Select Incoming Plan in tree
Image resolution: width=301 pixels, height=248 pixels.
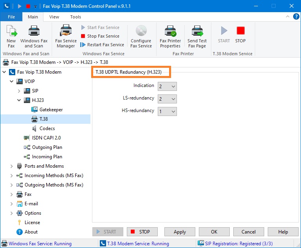coord(47,157)
